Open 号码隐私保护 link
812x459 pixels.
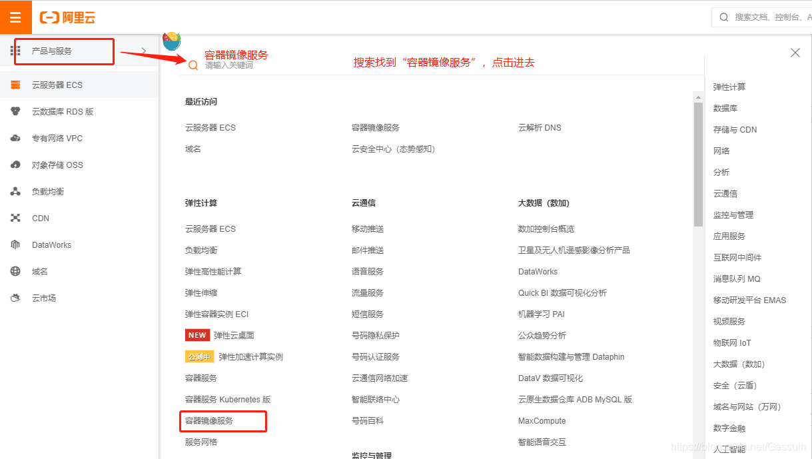tap(376, 336)
